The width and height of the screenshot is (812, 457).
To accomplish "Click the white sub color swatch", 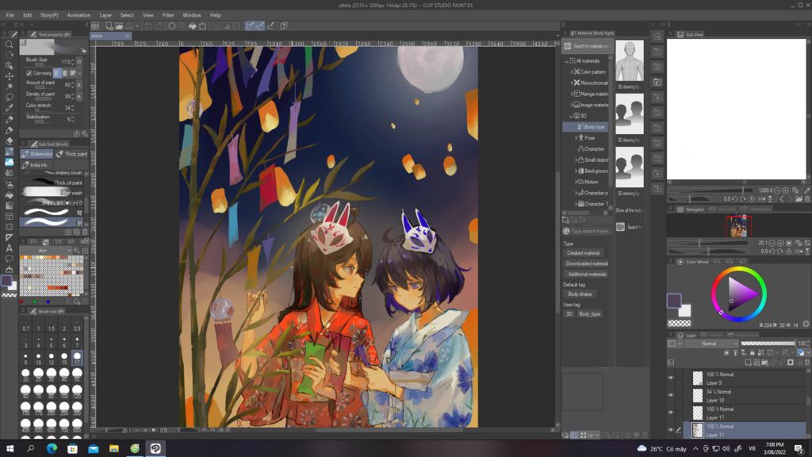I will pyautogui.click(x=685, y=310).
